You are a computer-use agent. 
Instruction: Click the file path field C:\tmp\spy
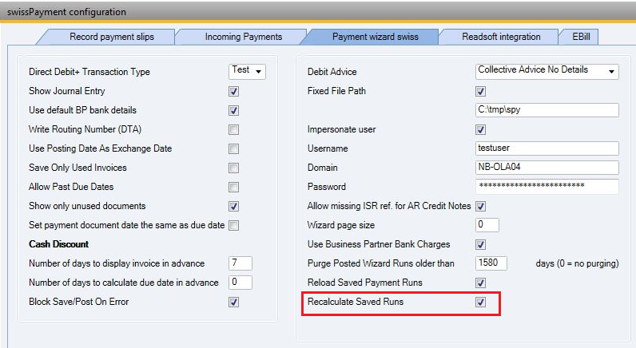pyautogui.click(x=547, y=110)
